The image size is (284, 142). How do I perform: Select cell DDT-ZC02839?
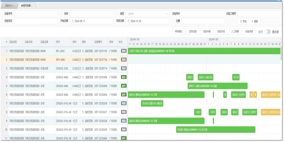click(x=101, y=95)
